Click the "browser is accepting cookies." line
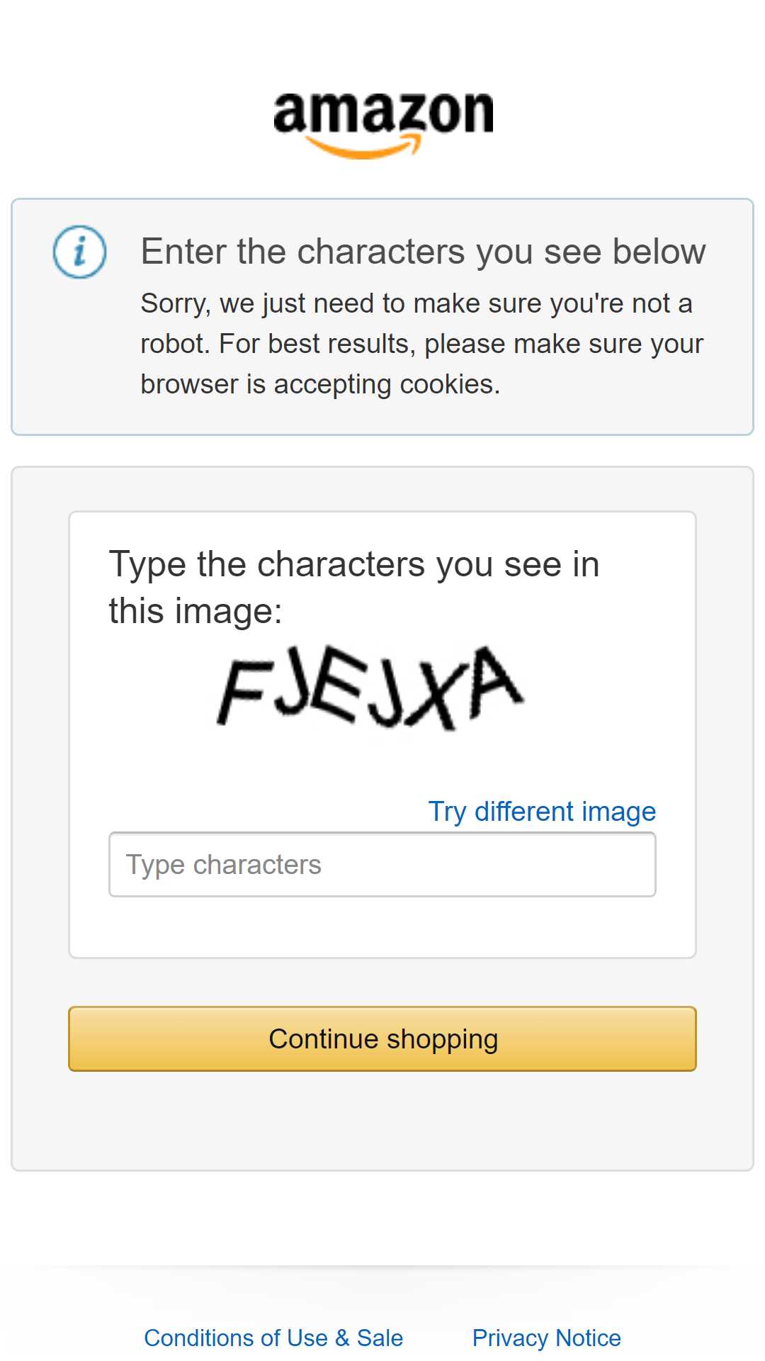The image size is (765, 1361). click(320, 384)
